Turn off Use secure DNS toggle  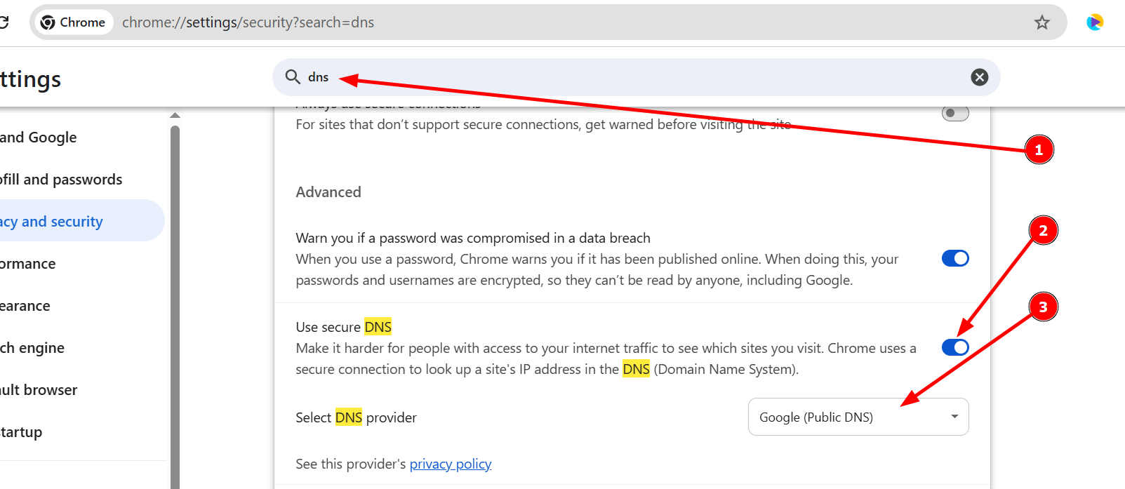pos(955,347)
